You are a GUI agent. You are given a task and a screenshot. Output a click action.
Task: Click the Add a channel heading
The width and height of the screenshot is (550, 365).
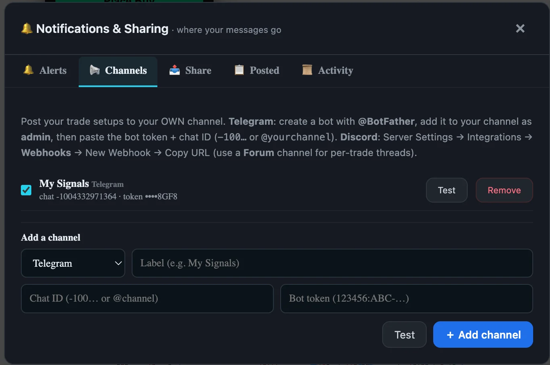51,237
